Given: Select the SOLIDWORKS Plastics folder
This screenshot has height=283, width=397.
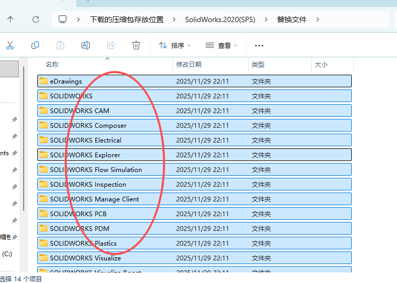Looking at the screenshot, I should [195, 243].
